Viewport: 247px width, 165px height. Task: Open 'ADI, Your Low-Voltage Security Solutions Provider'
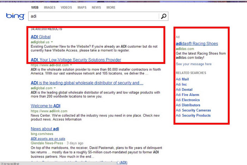[x=76, y=60]
